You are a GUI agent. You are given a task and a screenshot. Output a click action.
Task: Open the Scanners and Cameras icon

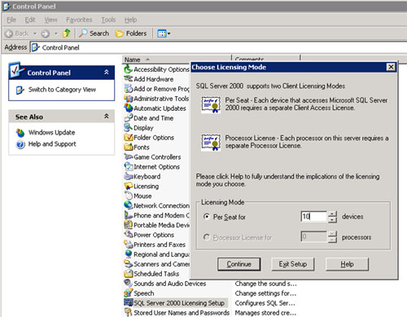pos(128,264)
